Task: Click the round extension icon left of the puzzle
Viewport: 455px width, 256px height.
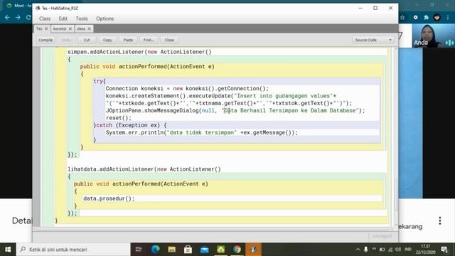Action: (x=416, y=17)
